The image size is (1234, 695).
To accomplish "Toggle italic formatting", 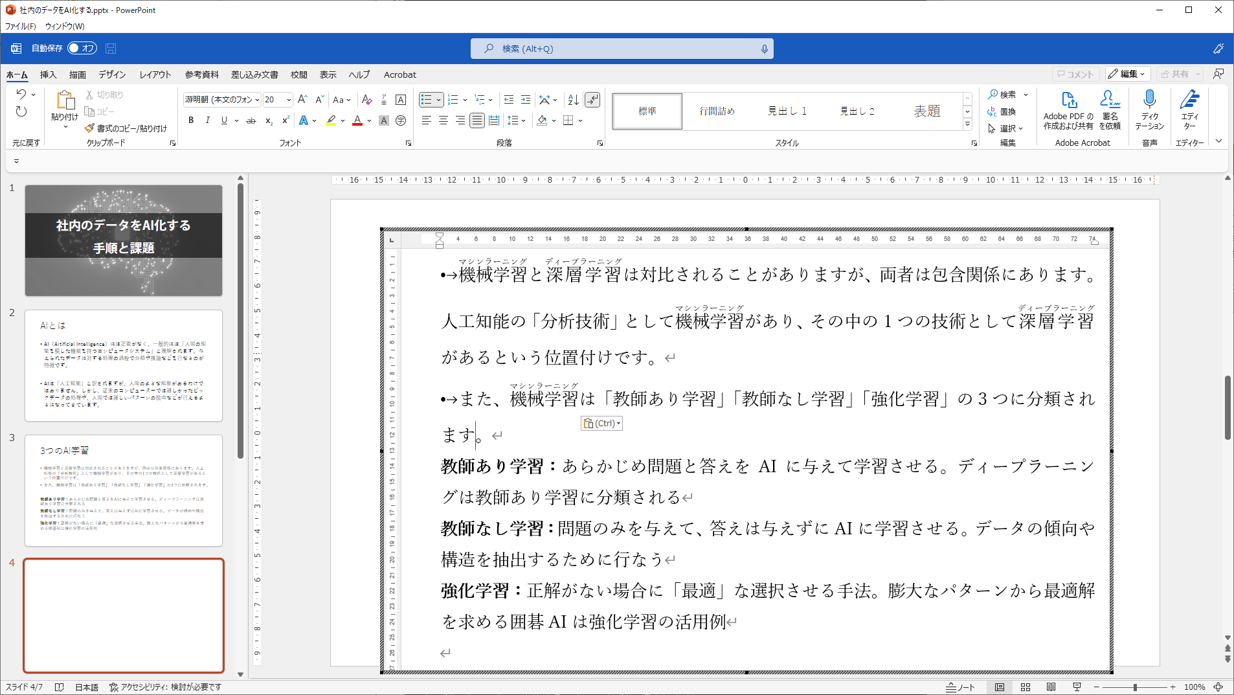I will (x=207, y=120).
